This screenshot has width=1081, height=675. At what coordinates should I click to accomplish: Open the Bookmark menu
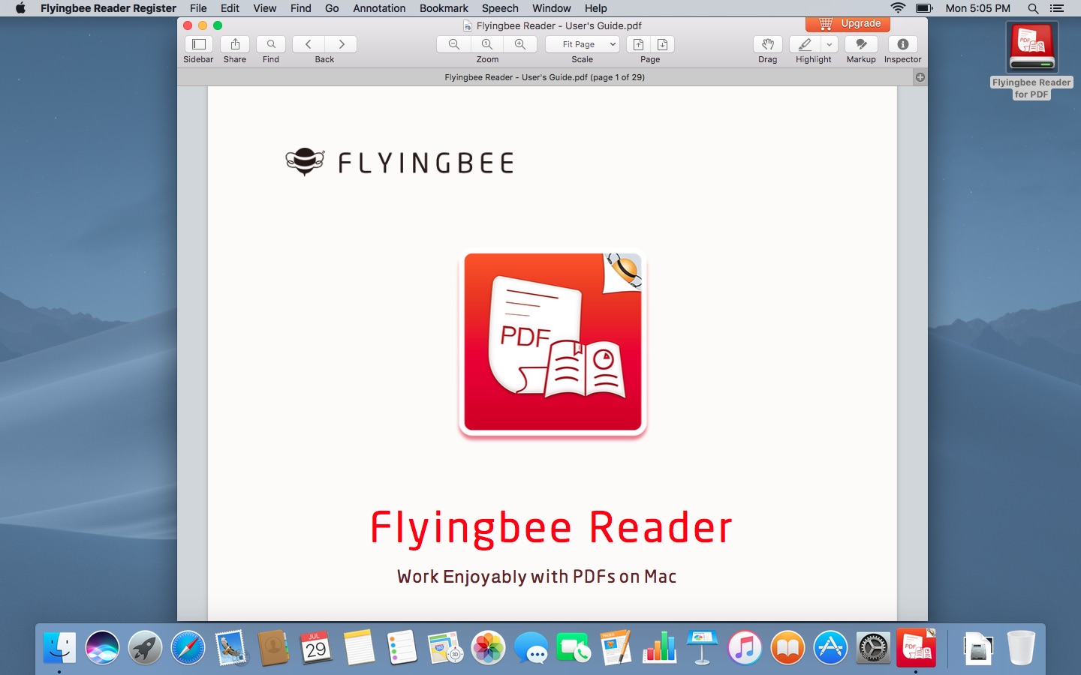tap(444, 8)
